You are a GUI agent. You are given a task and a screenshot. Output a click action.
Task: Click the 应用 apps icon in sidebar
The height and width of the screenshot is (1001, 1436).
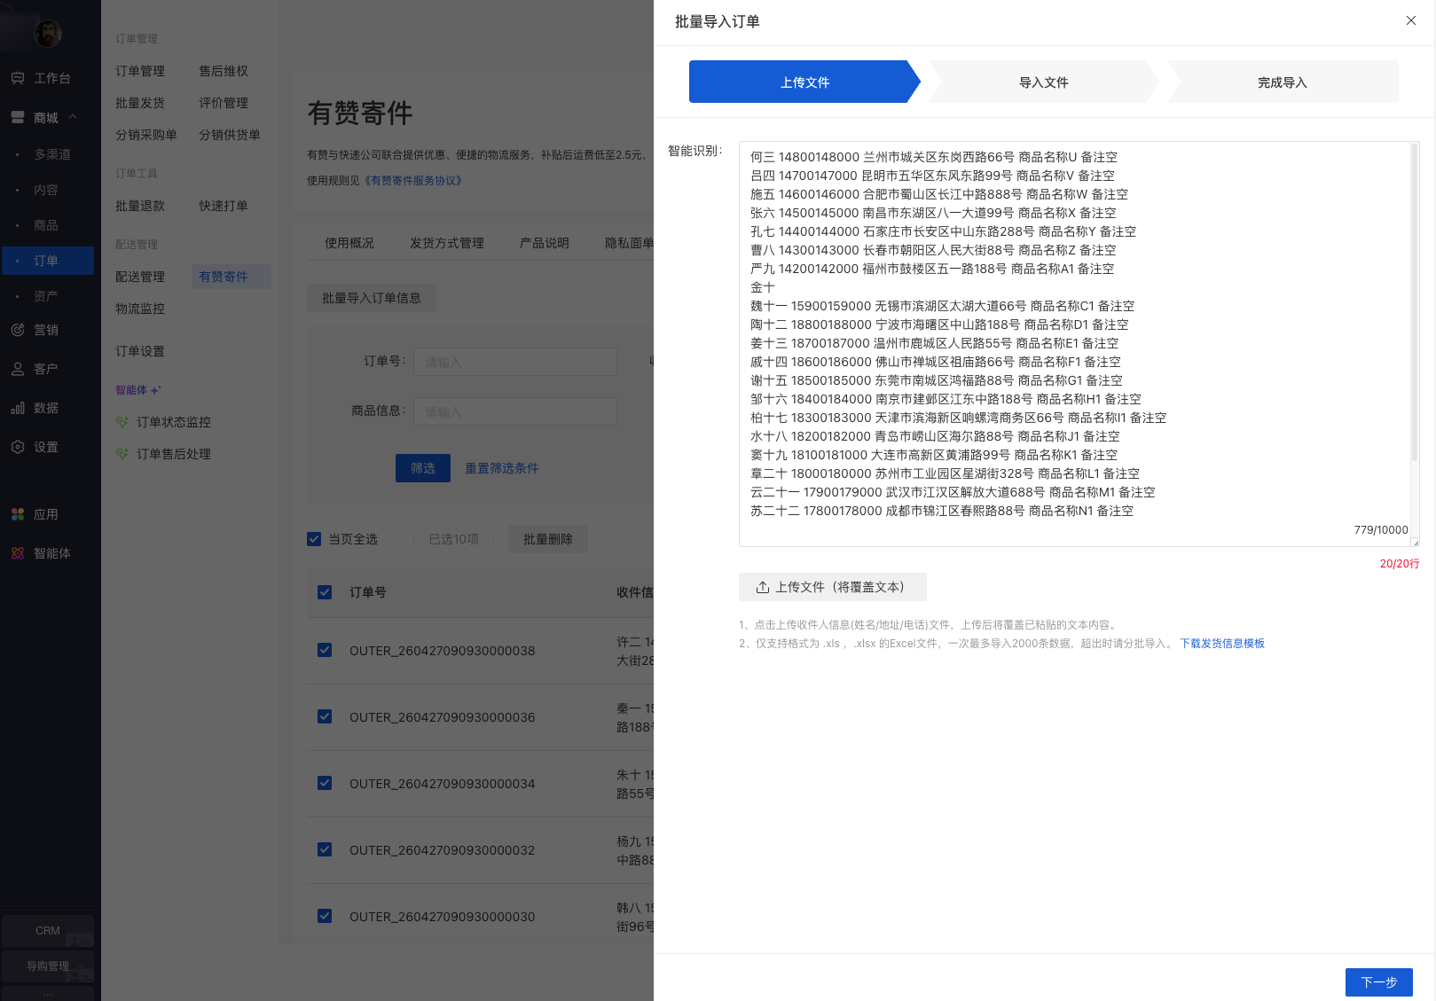click(18, 514)
